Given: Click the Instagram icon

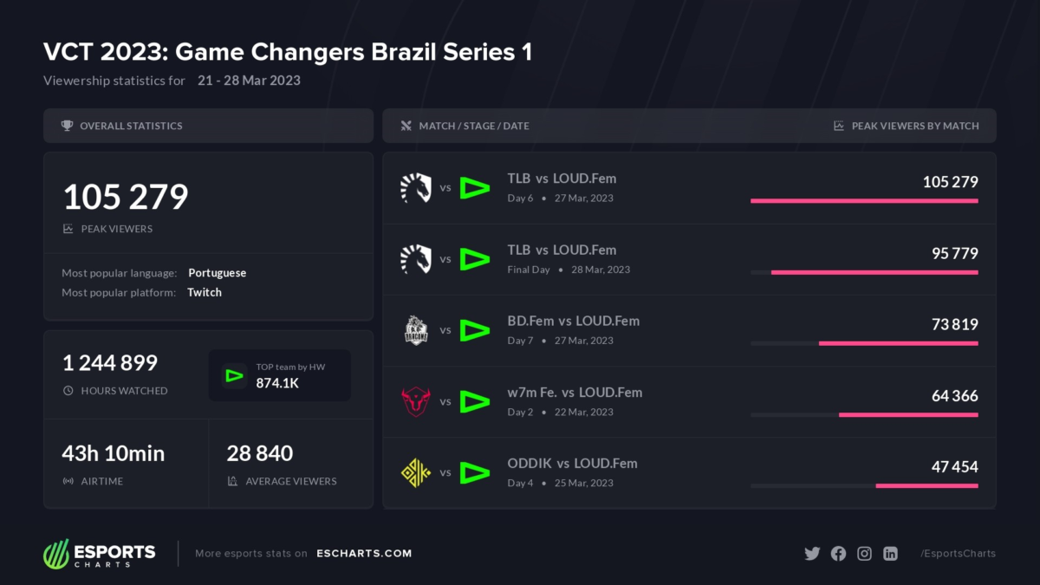Looking at the screenshot, I should 864,554.
